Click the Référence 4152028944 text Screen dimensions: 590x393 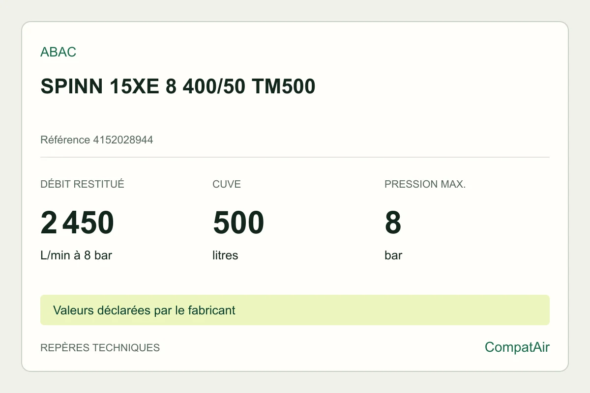pos(96,140)
